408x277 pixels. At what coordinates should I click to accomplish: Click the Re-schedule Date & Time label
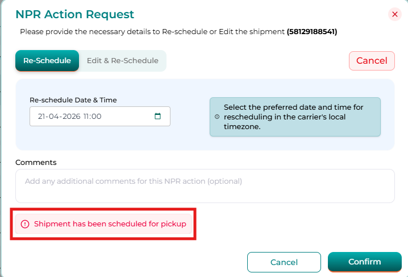[x=73, y=100]
